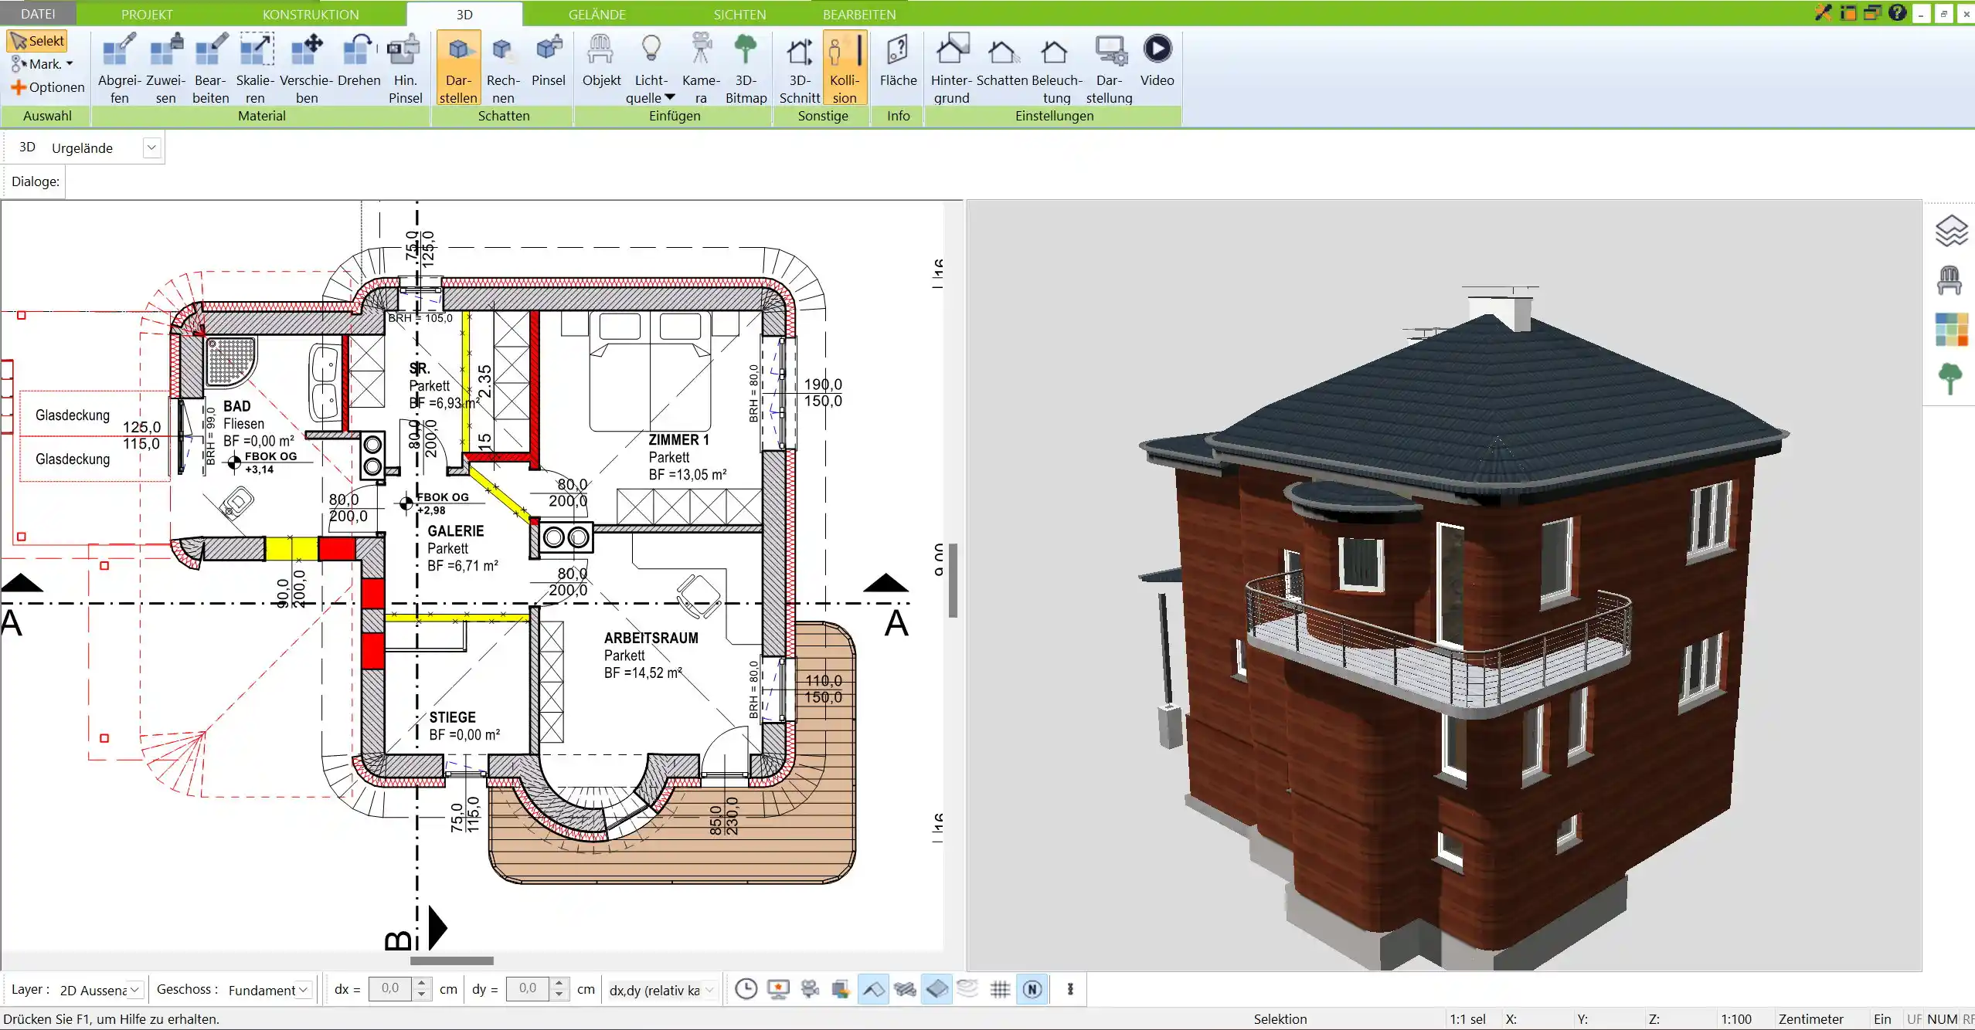
Task: Select the Pinsel shadow tool
Action: pyautogui.click(x=549, y=60)
